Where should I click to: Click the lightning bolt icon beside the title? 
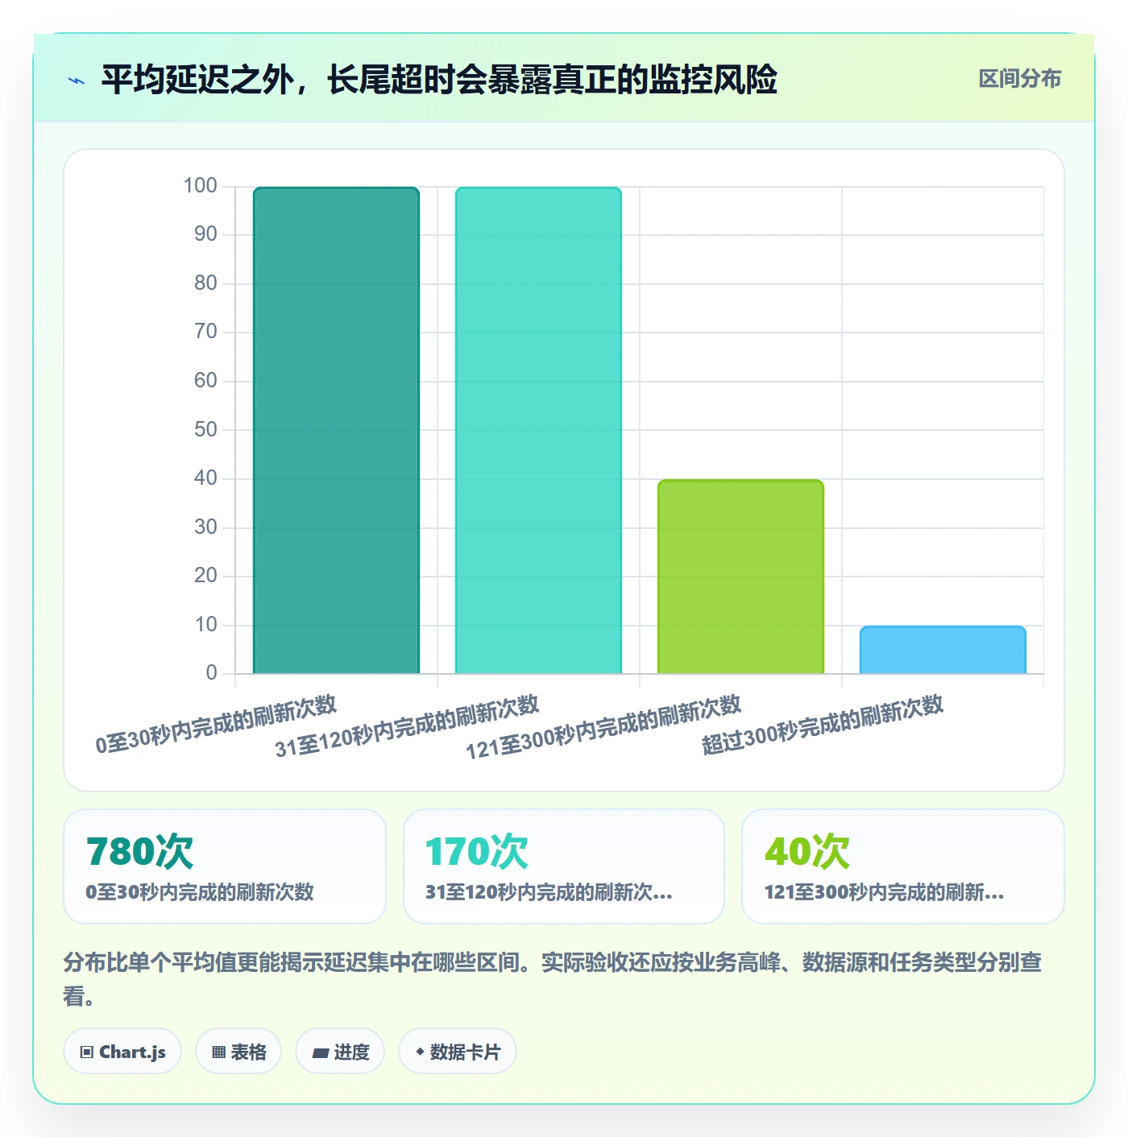[77, 81]
